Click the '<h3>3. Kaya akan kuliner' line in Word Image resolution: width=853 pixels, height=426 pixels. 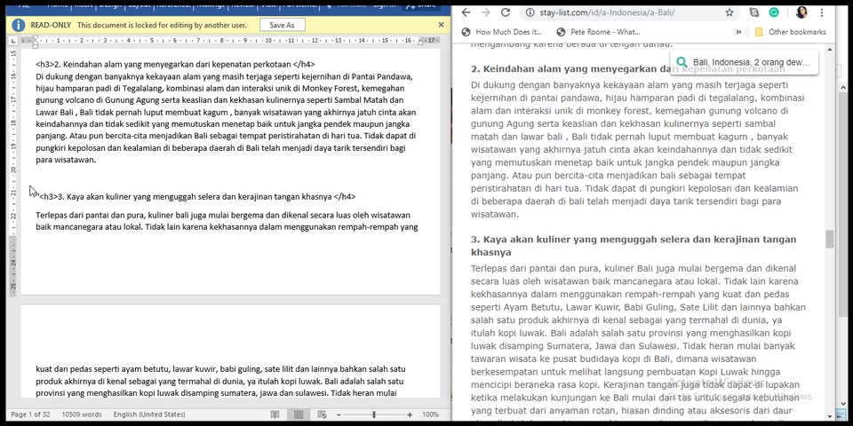(x=197, y=197)
